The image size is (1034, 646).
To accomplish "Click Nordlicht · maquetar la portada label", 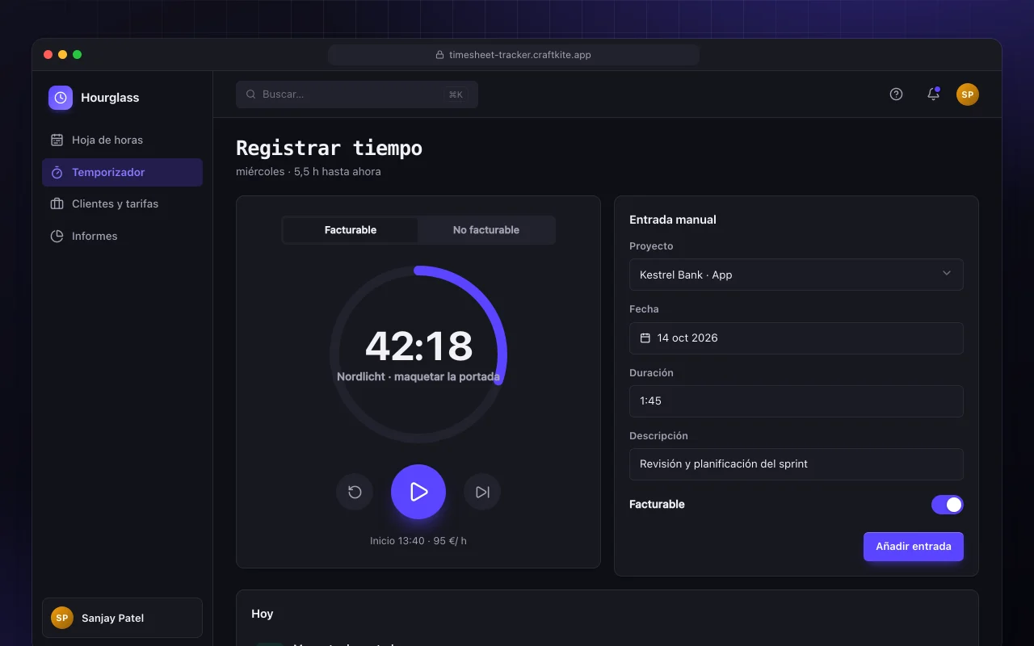I will pyautogui.click(x=418, y=377).
